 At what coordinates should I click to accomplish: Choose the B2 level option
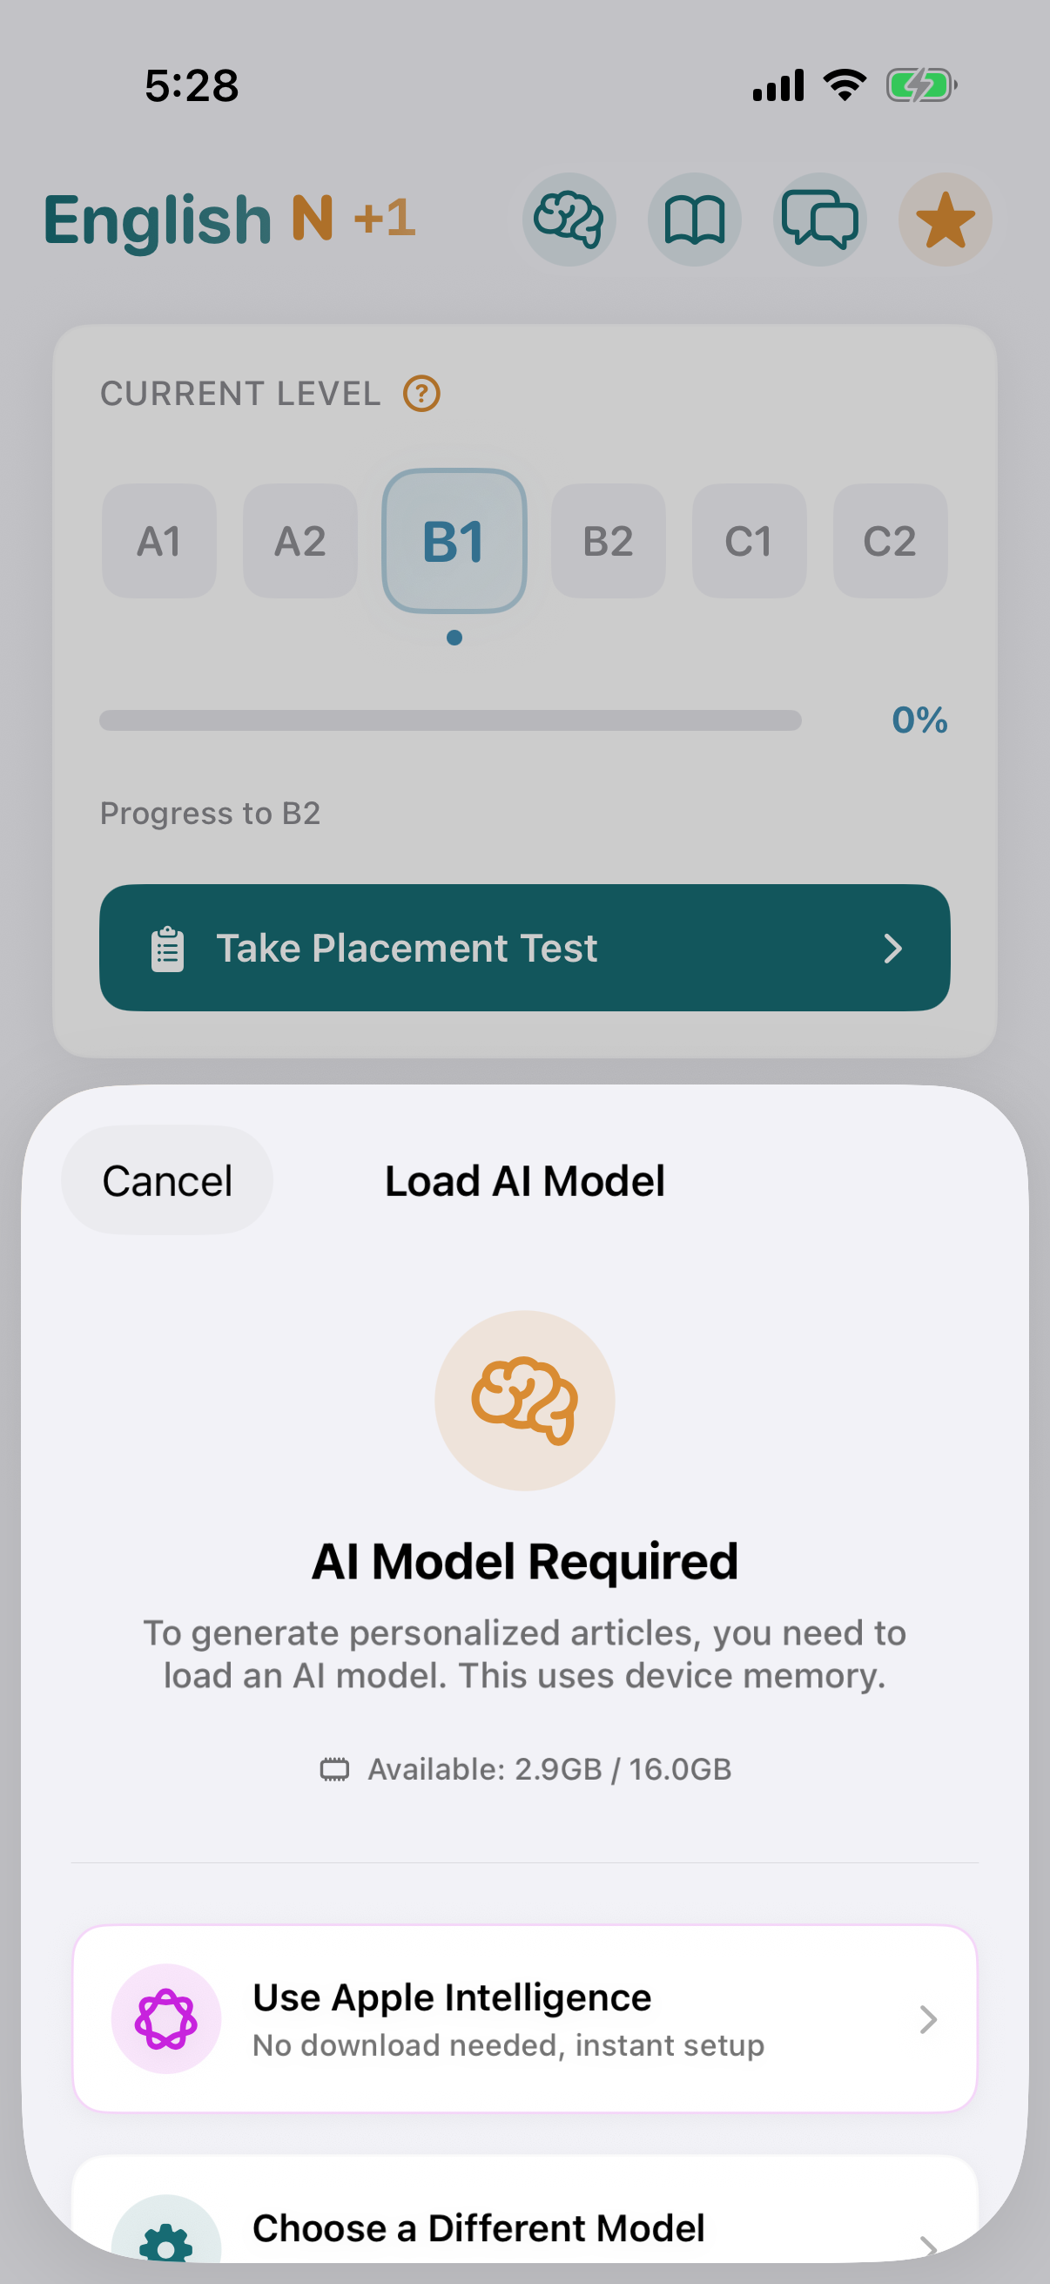coord(608,541)
